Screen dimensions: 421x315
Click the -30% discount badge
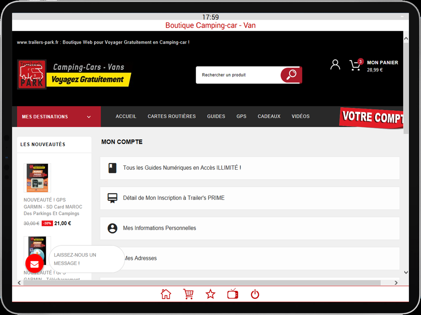coord(47,223)
